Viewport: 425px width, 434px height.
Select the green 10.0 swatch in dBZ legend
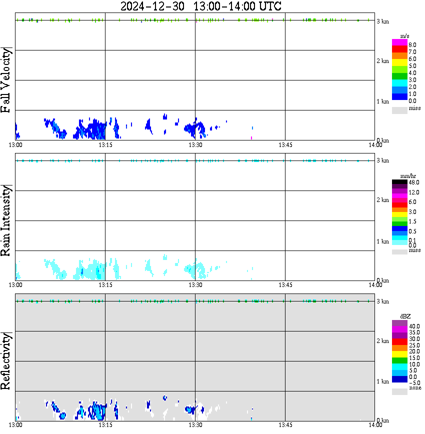[x=400, y=360]
